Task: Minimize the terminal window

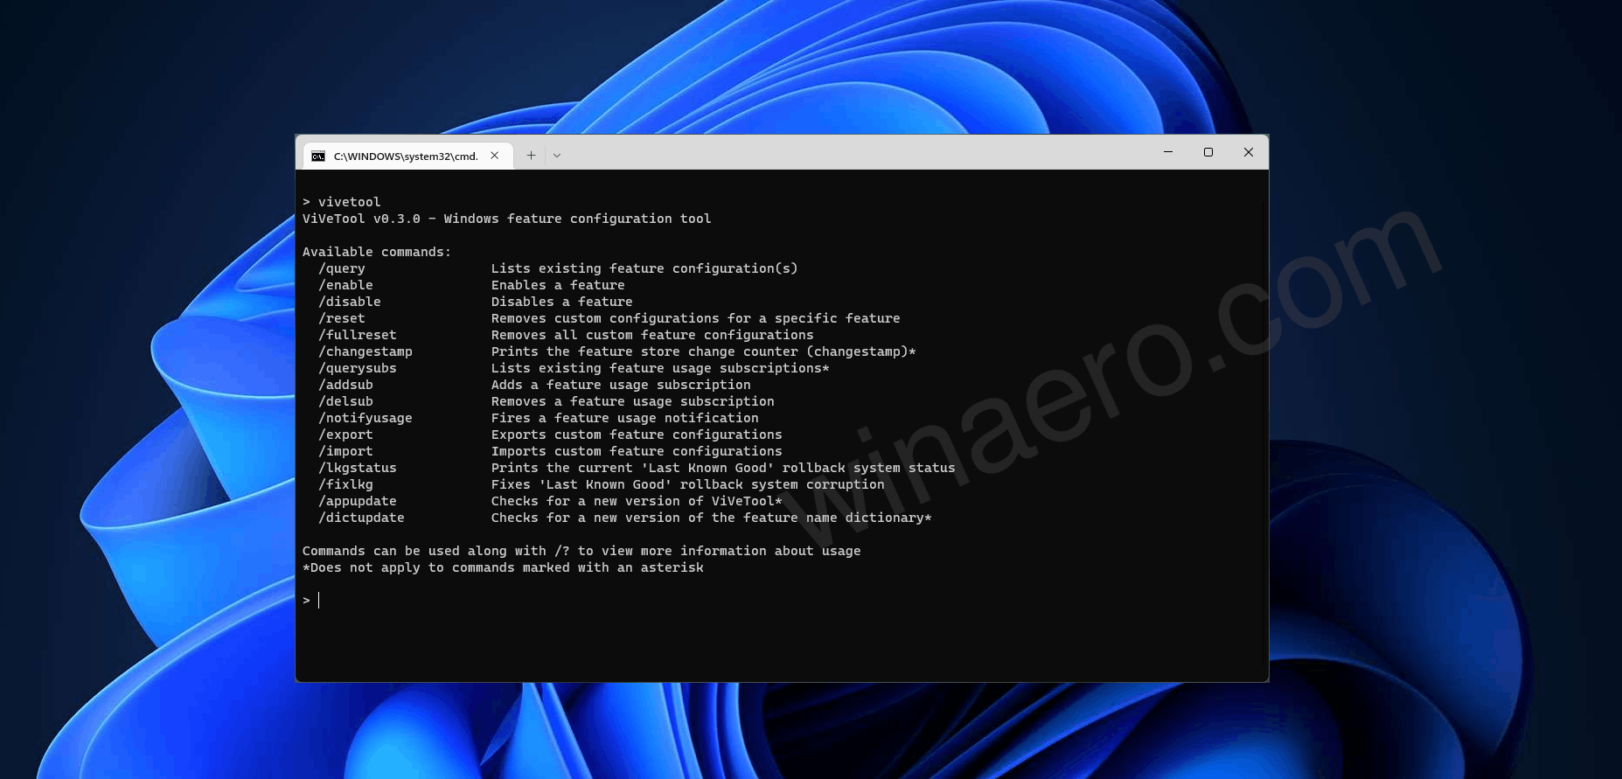Action: [x=1167, y=152]
